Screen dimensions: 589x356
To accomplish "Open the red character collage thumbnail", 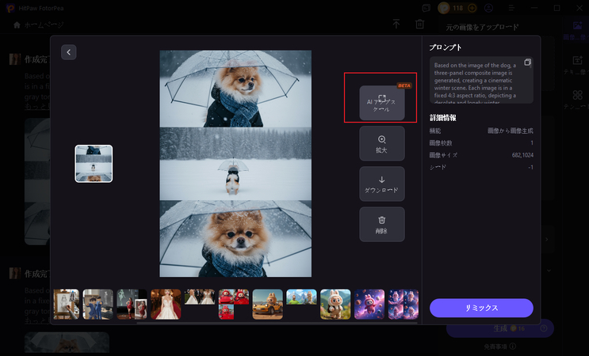I will [x=234, y=304].
